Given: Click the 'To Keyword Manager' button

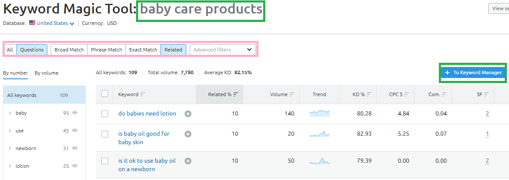Looking at the screenshot, I should [x=473, y=73].
